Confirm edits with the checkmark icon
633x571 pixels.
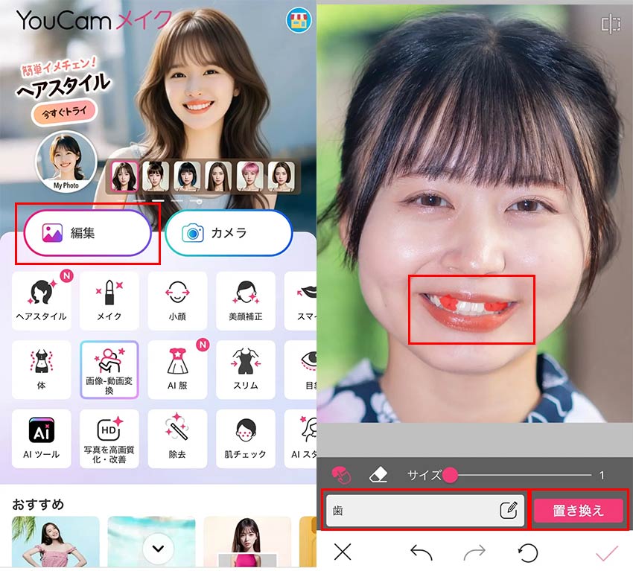605,553
